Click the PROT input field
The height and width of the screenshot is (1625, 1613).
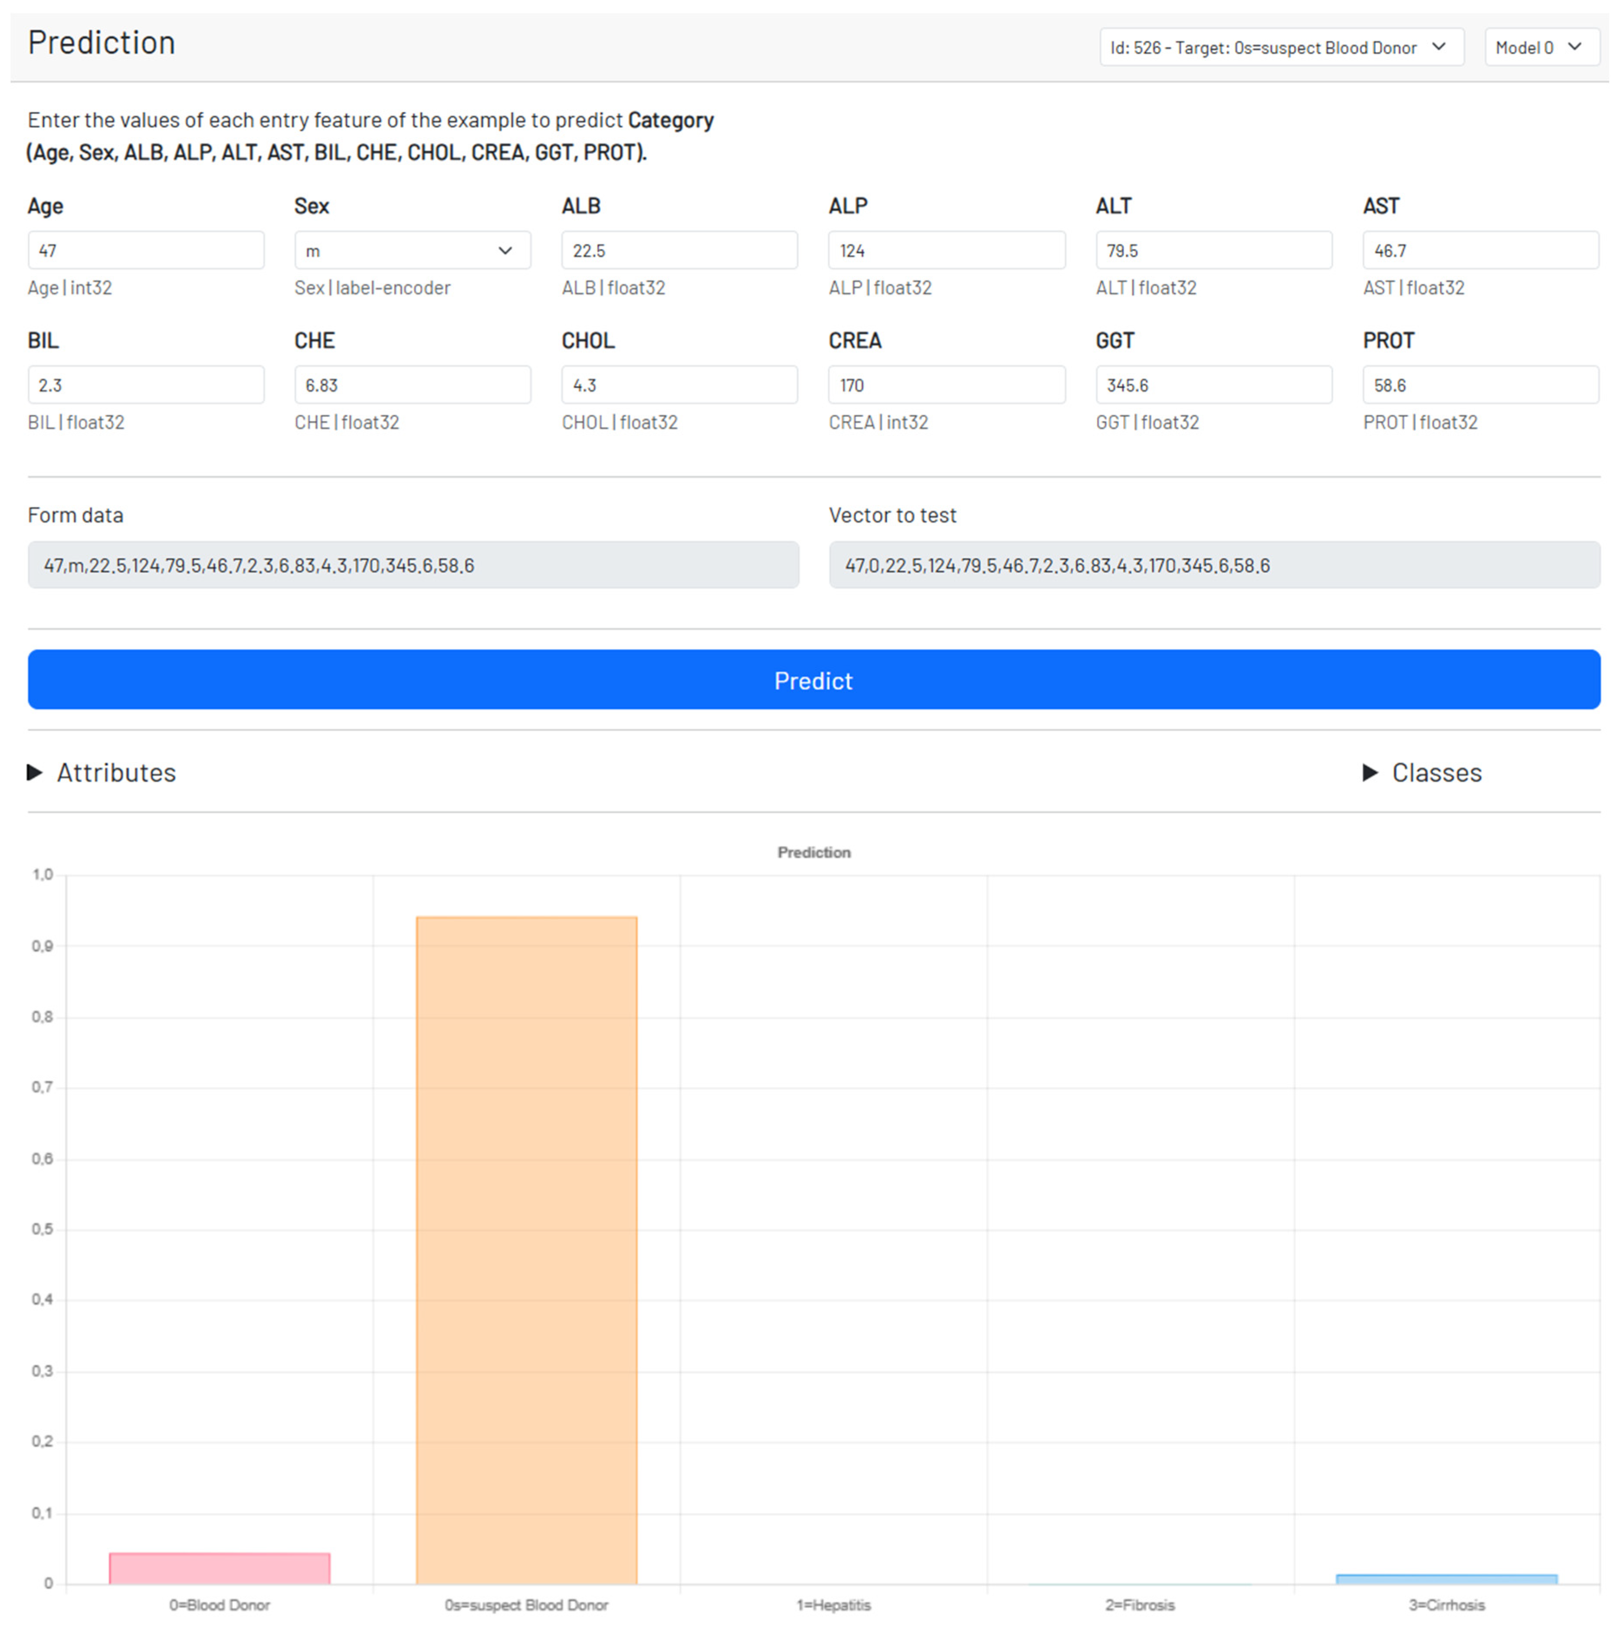1479,385
